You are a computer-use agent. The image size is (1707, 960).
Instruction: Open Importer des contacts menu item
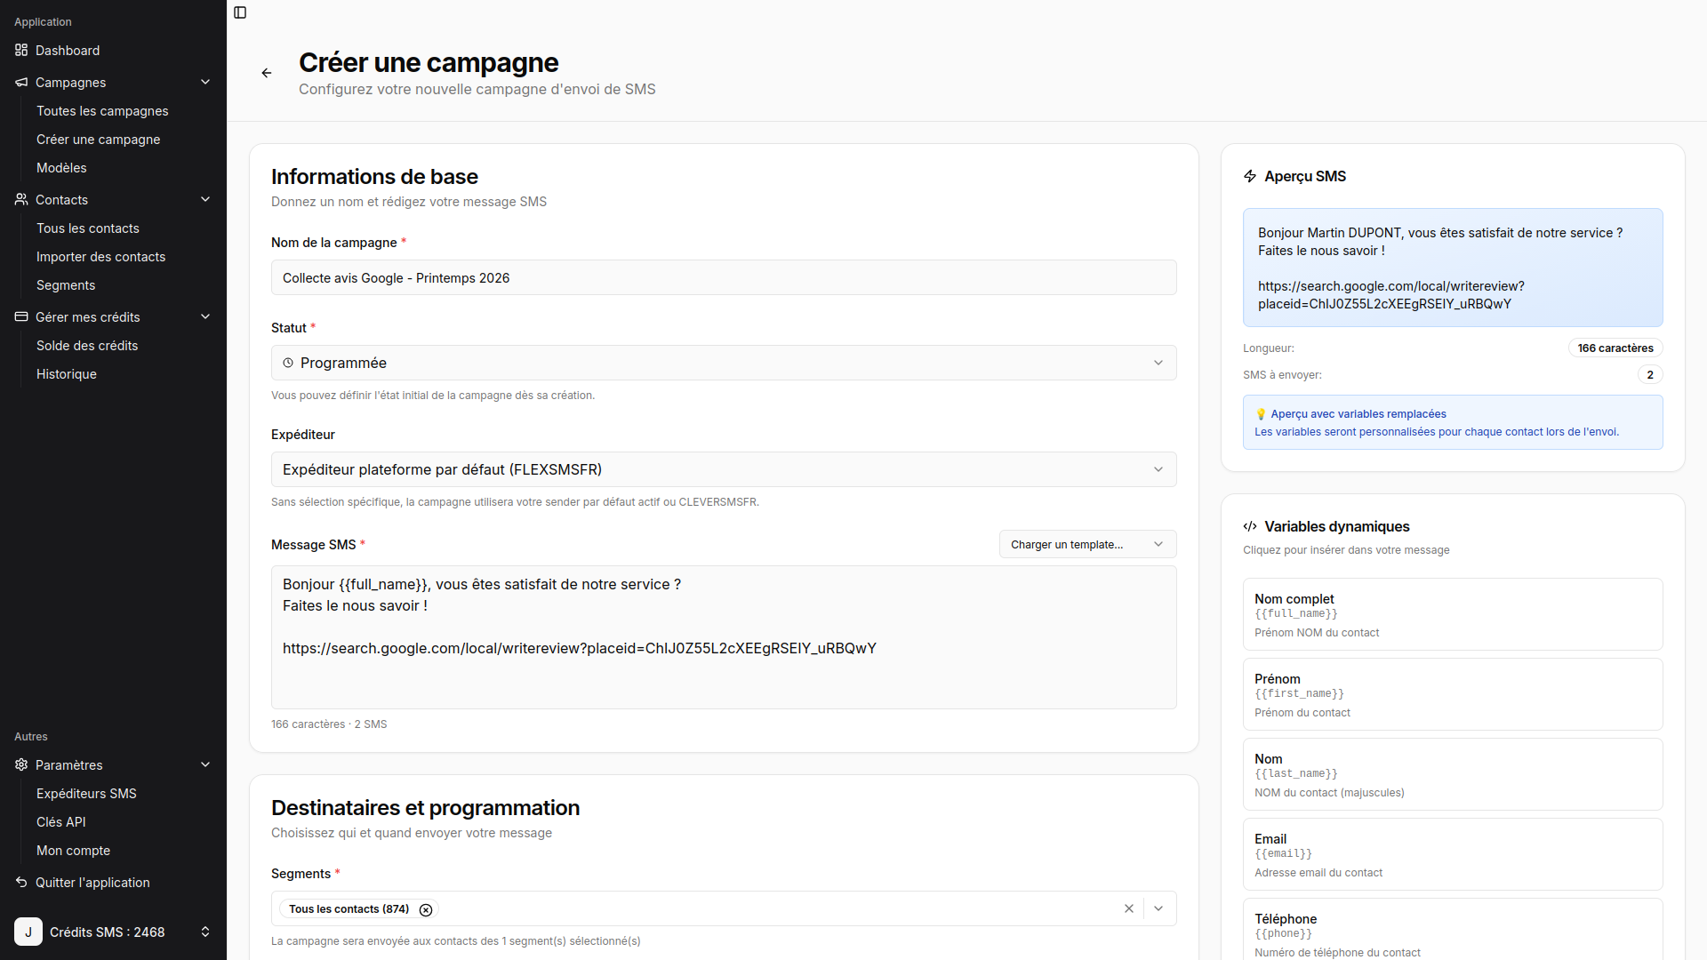(x=100, y=257)
